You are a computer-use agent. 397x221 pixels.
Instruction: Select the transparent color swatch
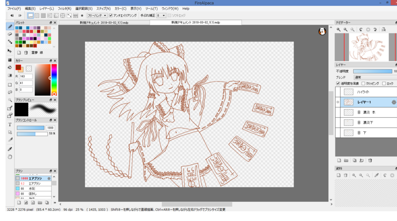[29, 68]
